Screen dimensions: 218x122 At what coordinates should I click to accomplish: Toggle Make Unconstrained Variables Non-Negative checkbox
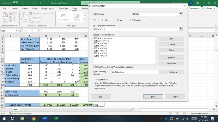click(95, 67)
